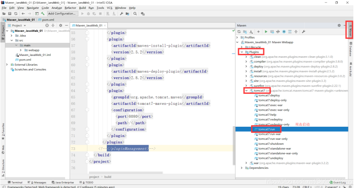Expand the .idea folder
356x188 pixels.
pyautogui.click(x=12, y=36)
